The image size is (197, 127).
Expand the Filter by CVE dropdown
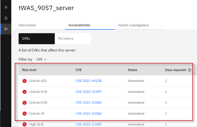coord(41,59)
